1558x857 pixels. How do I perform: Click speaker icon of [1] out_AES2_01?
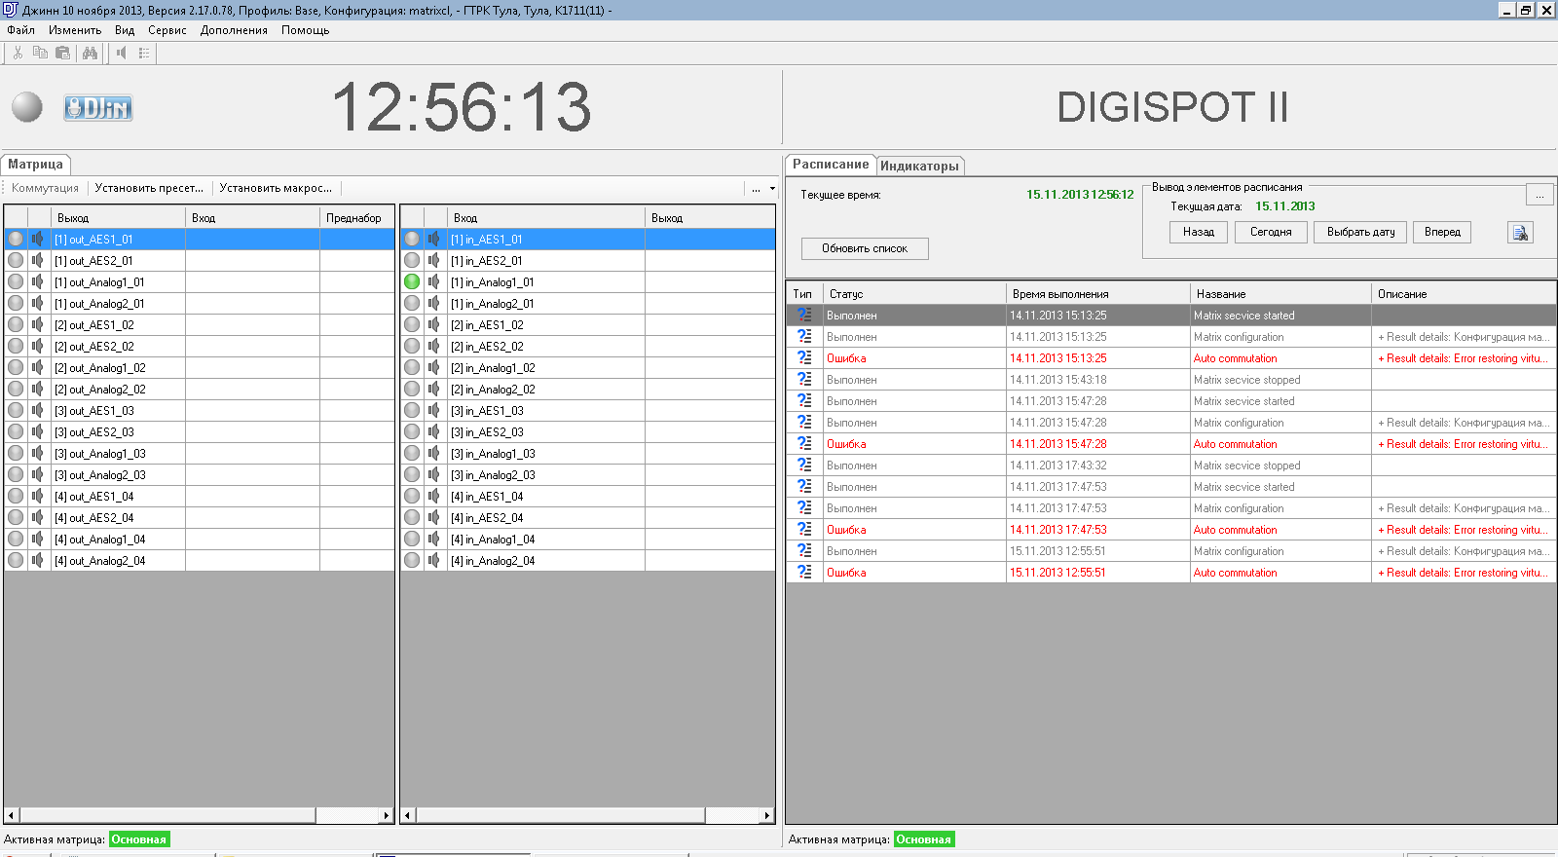coord(38,260)
